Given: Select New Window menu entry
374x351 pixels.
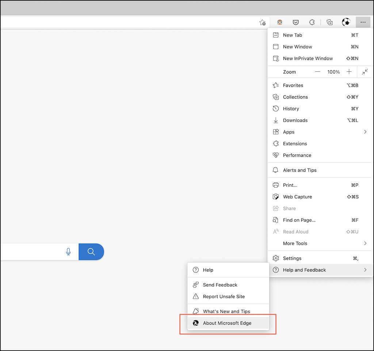Looking at the screenshot, I should click(320, 47).
